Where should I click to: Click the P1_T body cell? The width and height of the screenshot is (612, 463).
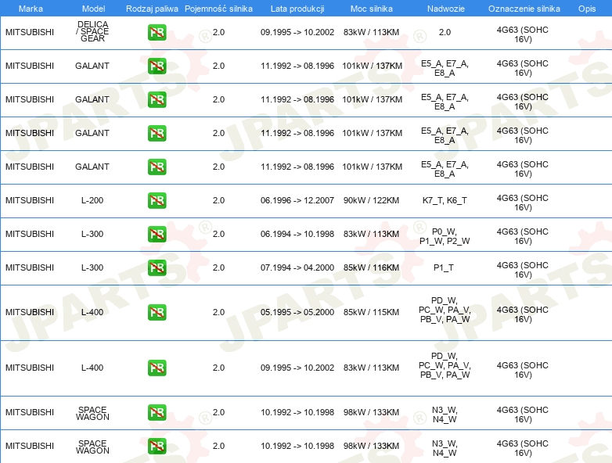(x=444, y=267)
